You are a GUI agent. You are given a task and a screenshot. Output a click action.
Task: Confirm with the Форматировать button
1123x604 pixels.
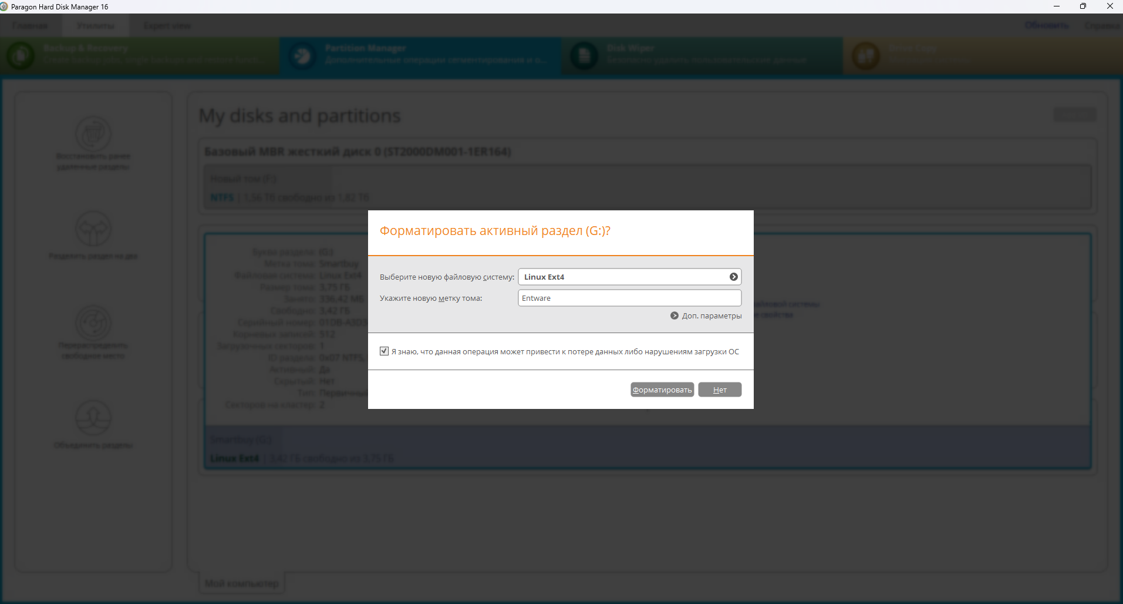(662, 390)
